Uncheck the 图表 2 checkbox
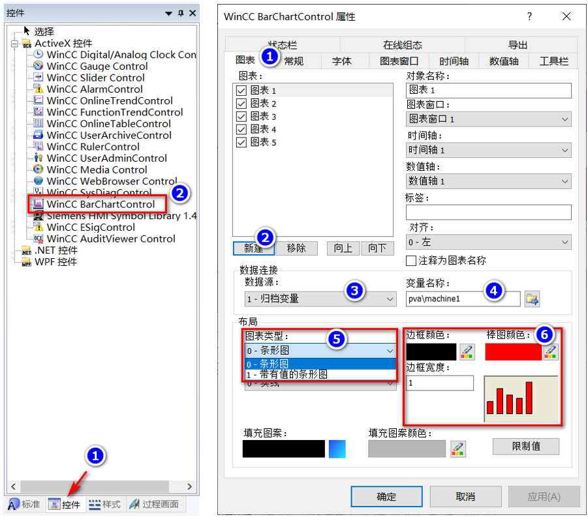 pos(241,104)
